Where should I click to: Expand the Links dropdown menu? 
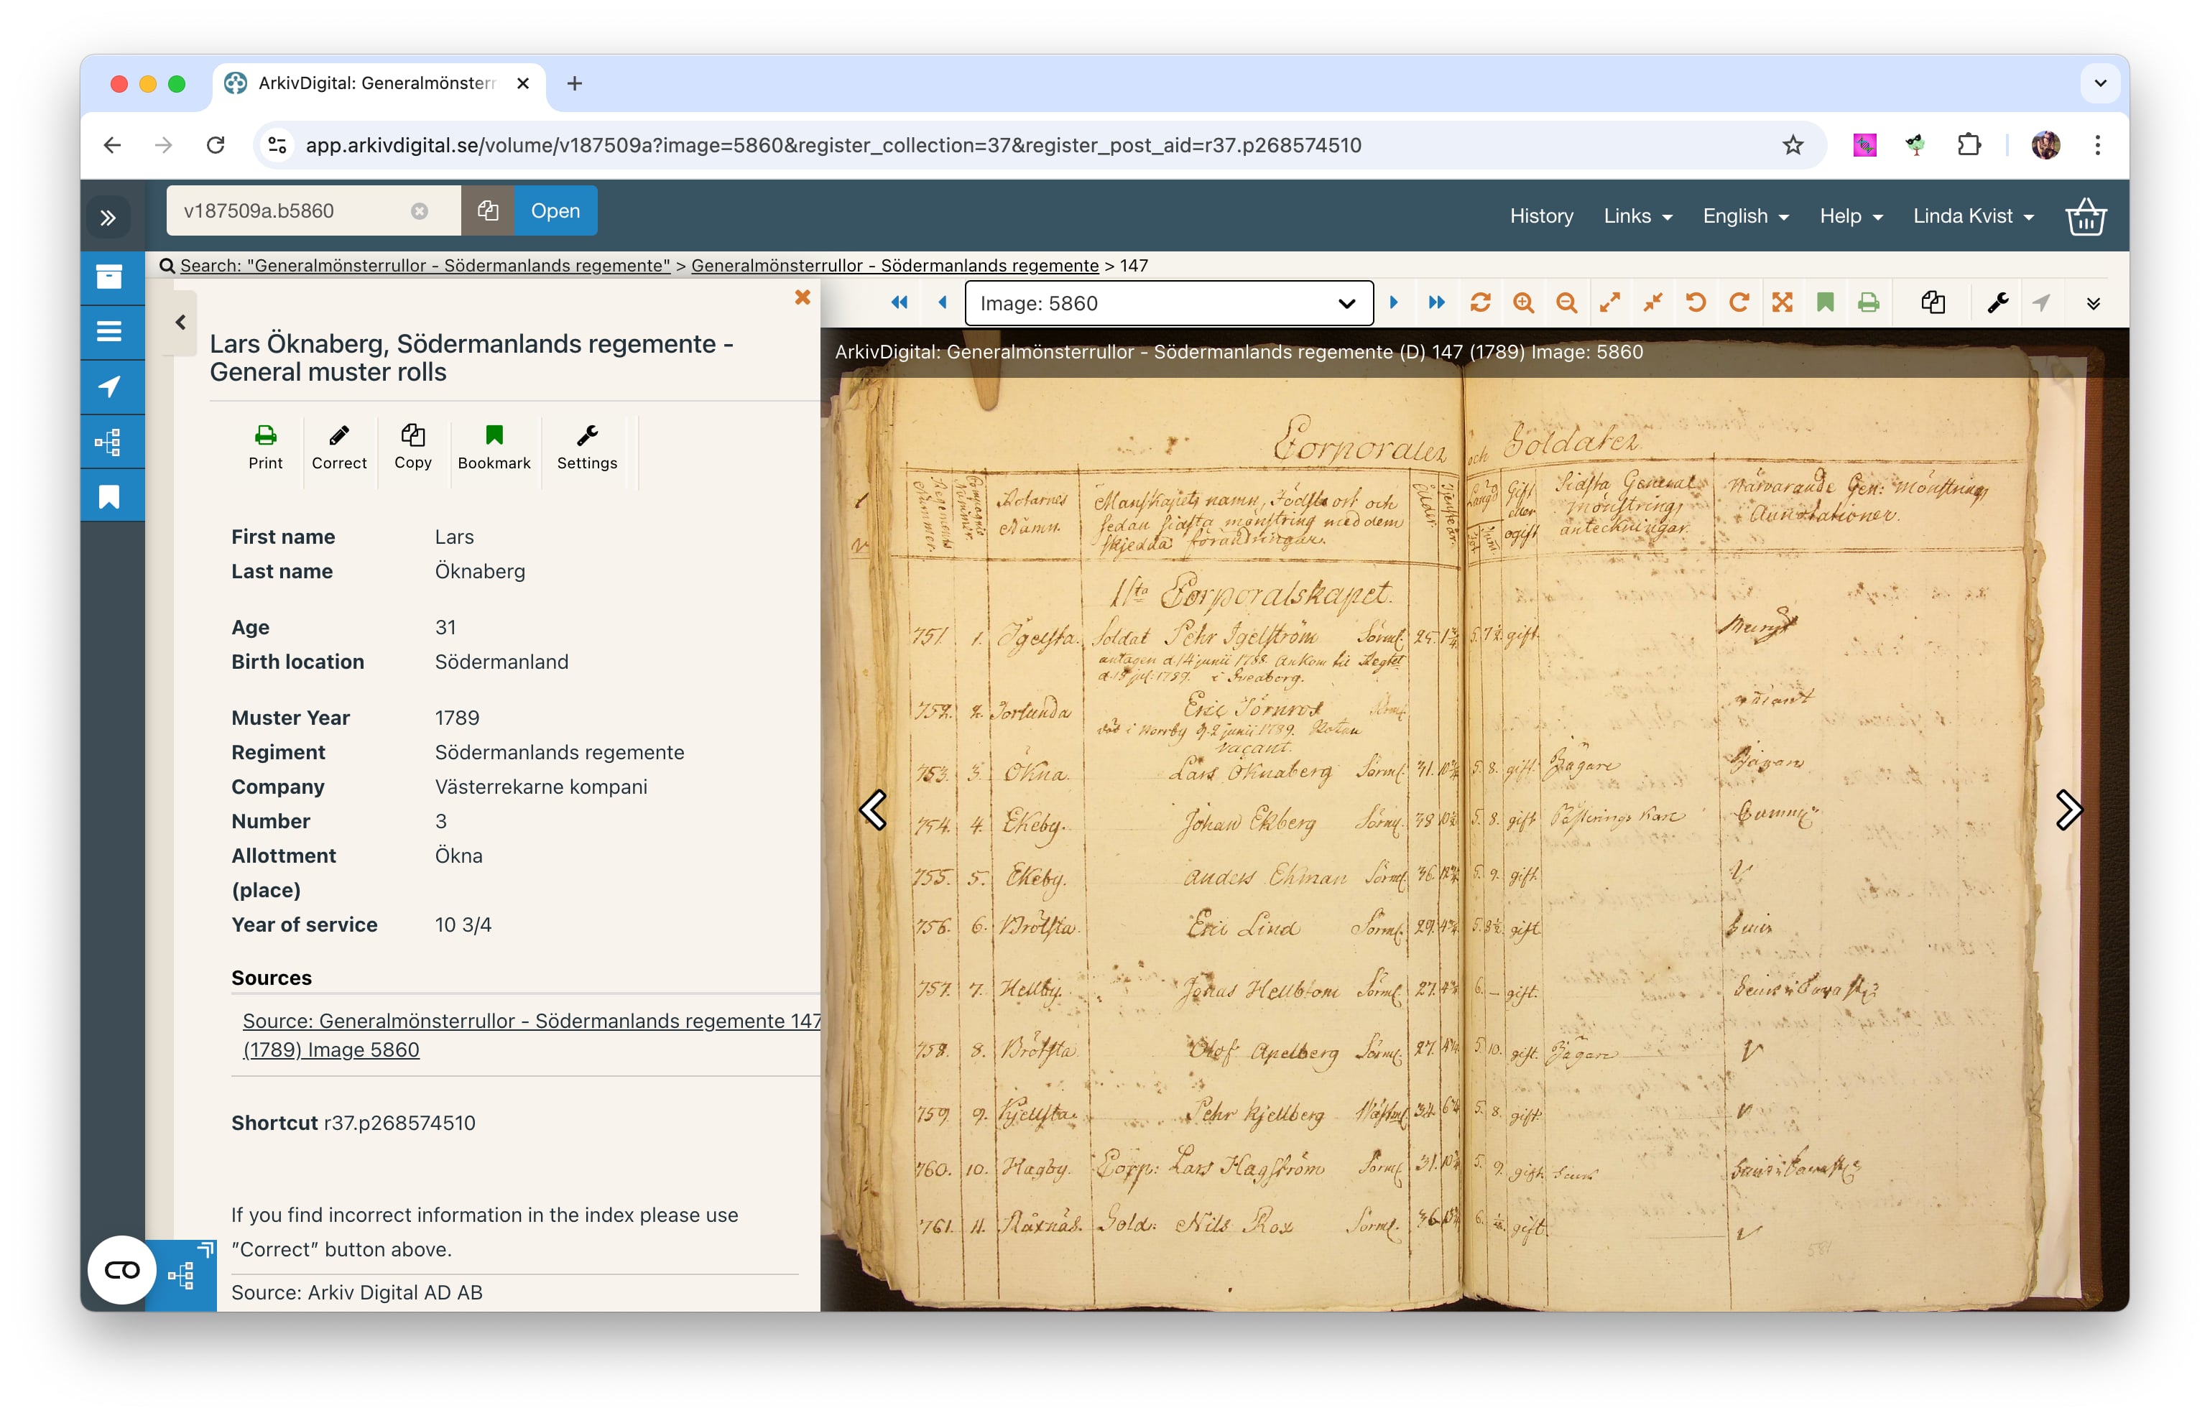[x=1637, y=216]
